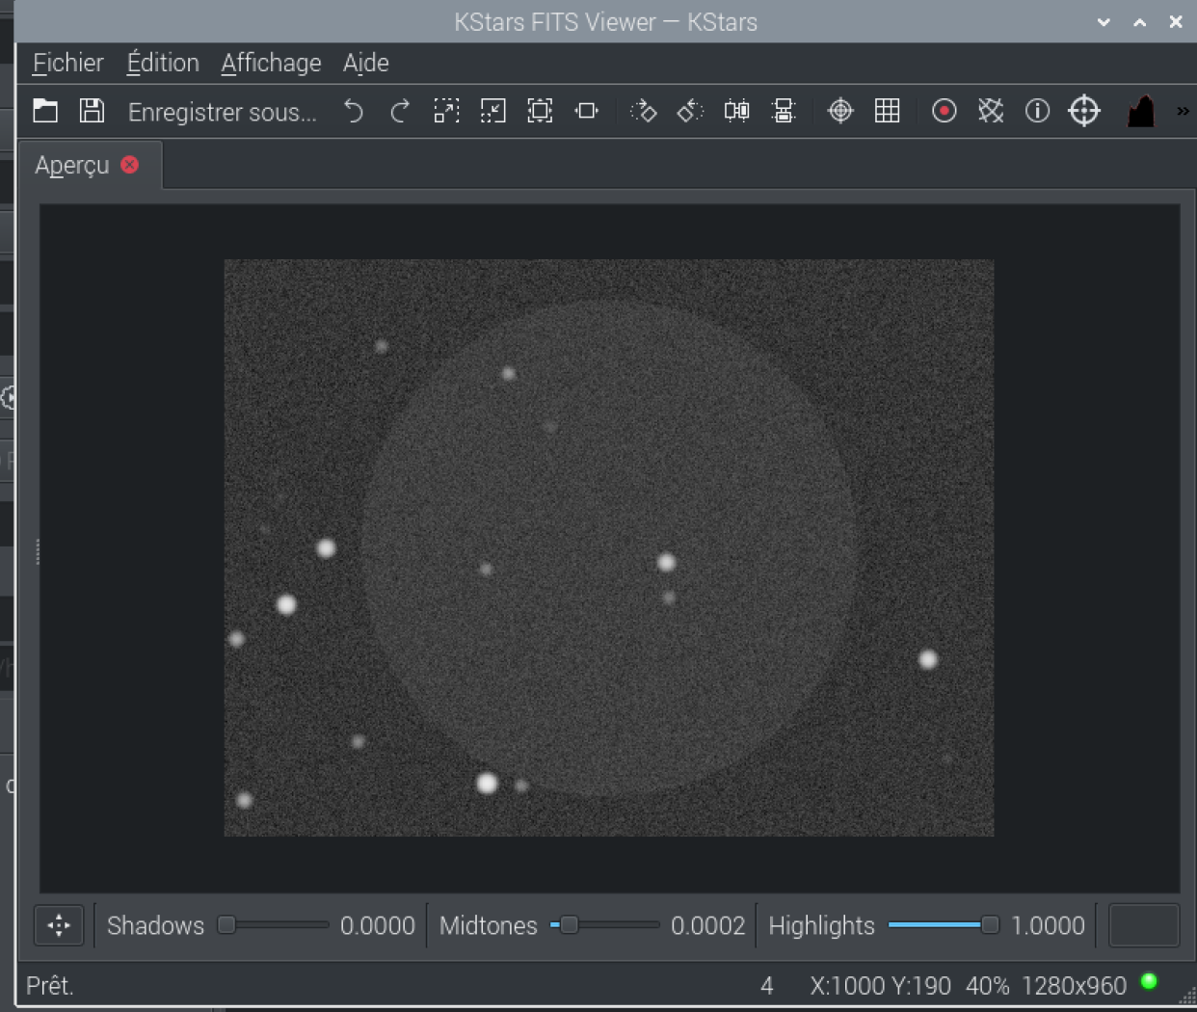Open the histogram toolbar icon
This screenshot has width=1197, height=1012.
pyautogui.click(x=1141, y=111)
